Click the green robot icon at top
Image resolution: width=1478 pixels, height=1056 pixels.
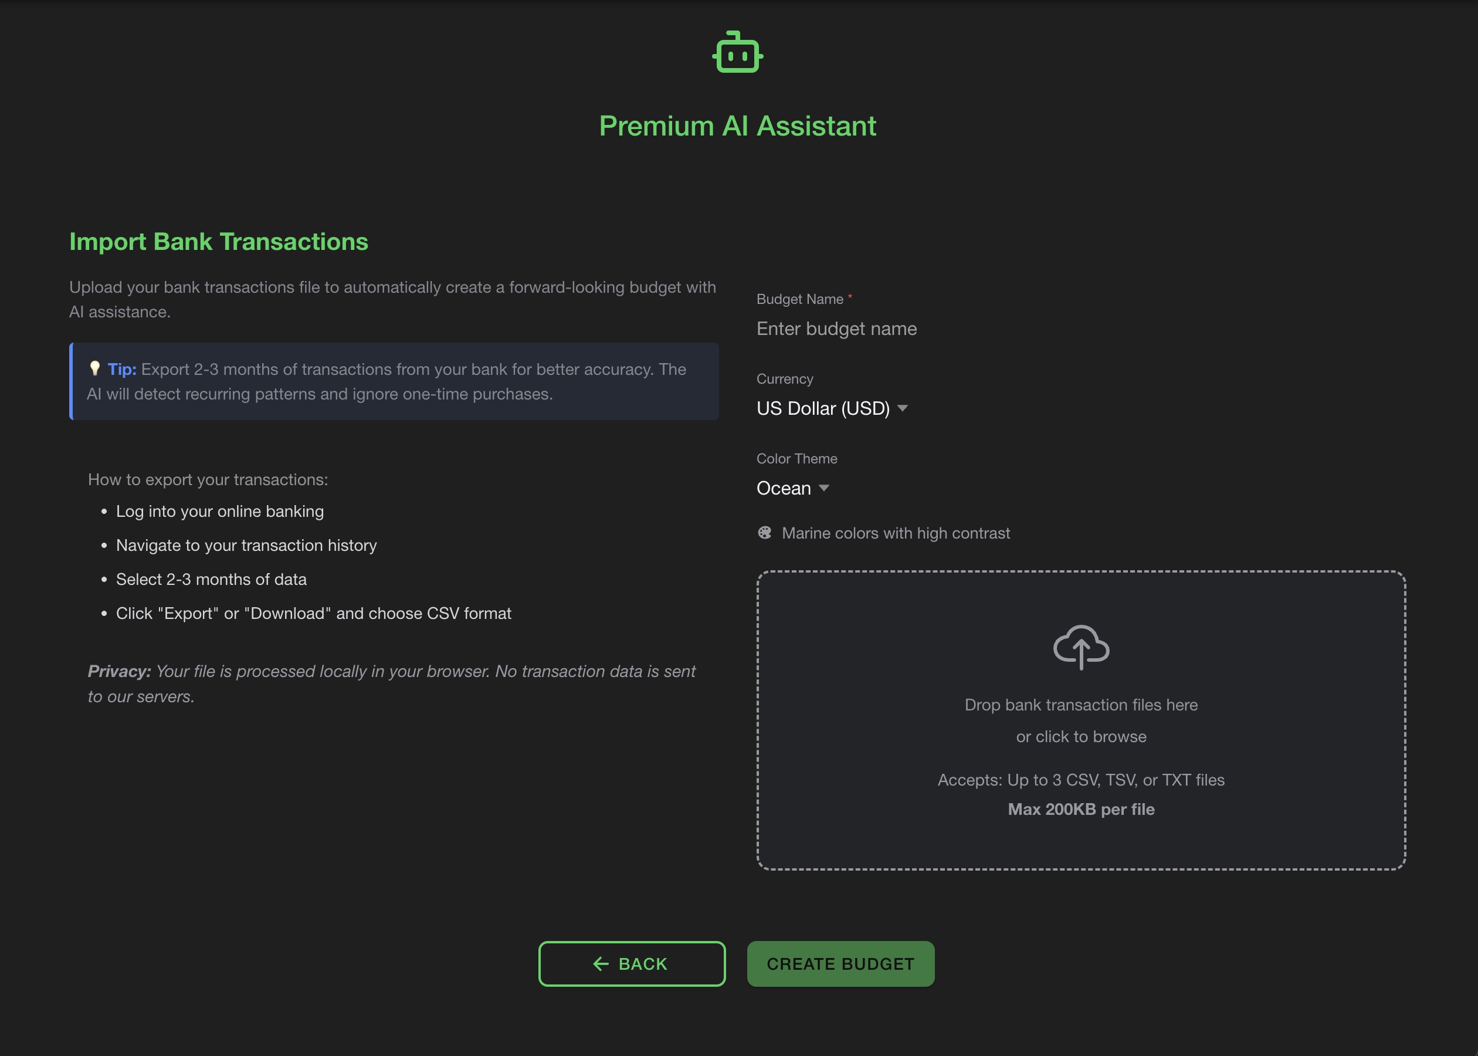point(738,53)
